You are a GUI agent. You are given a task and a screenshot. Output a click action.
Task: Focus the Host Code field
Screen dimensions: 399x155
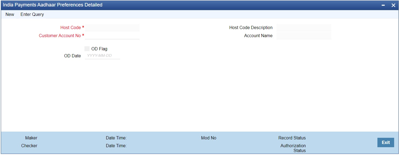point(112,27)
